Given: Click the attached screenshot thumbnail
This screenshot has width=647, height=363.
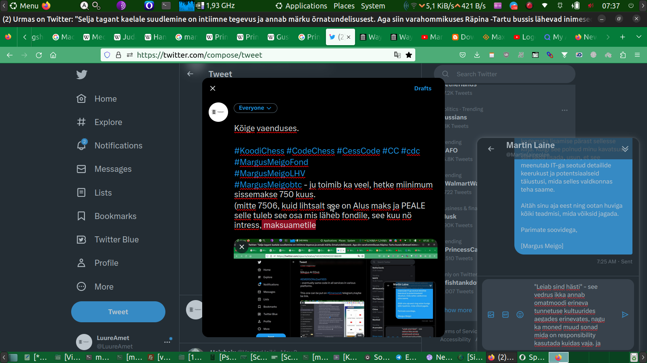Looking at the screenshot, I should 336,288.
